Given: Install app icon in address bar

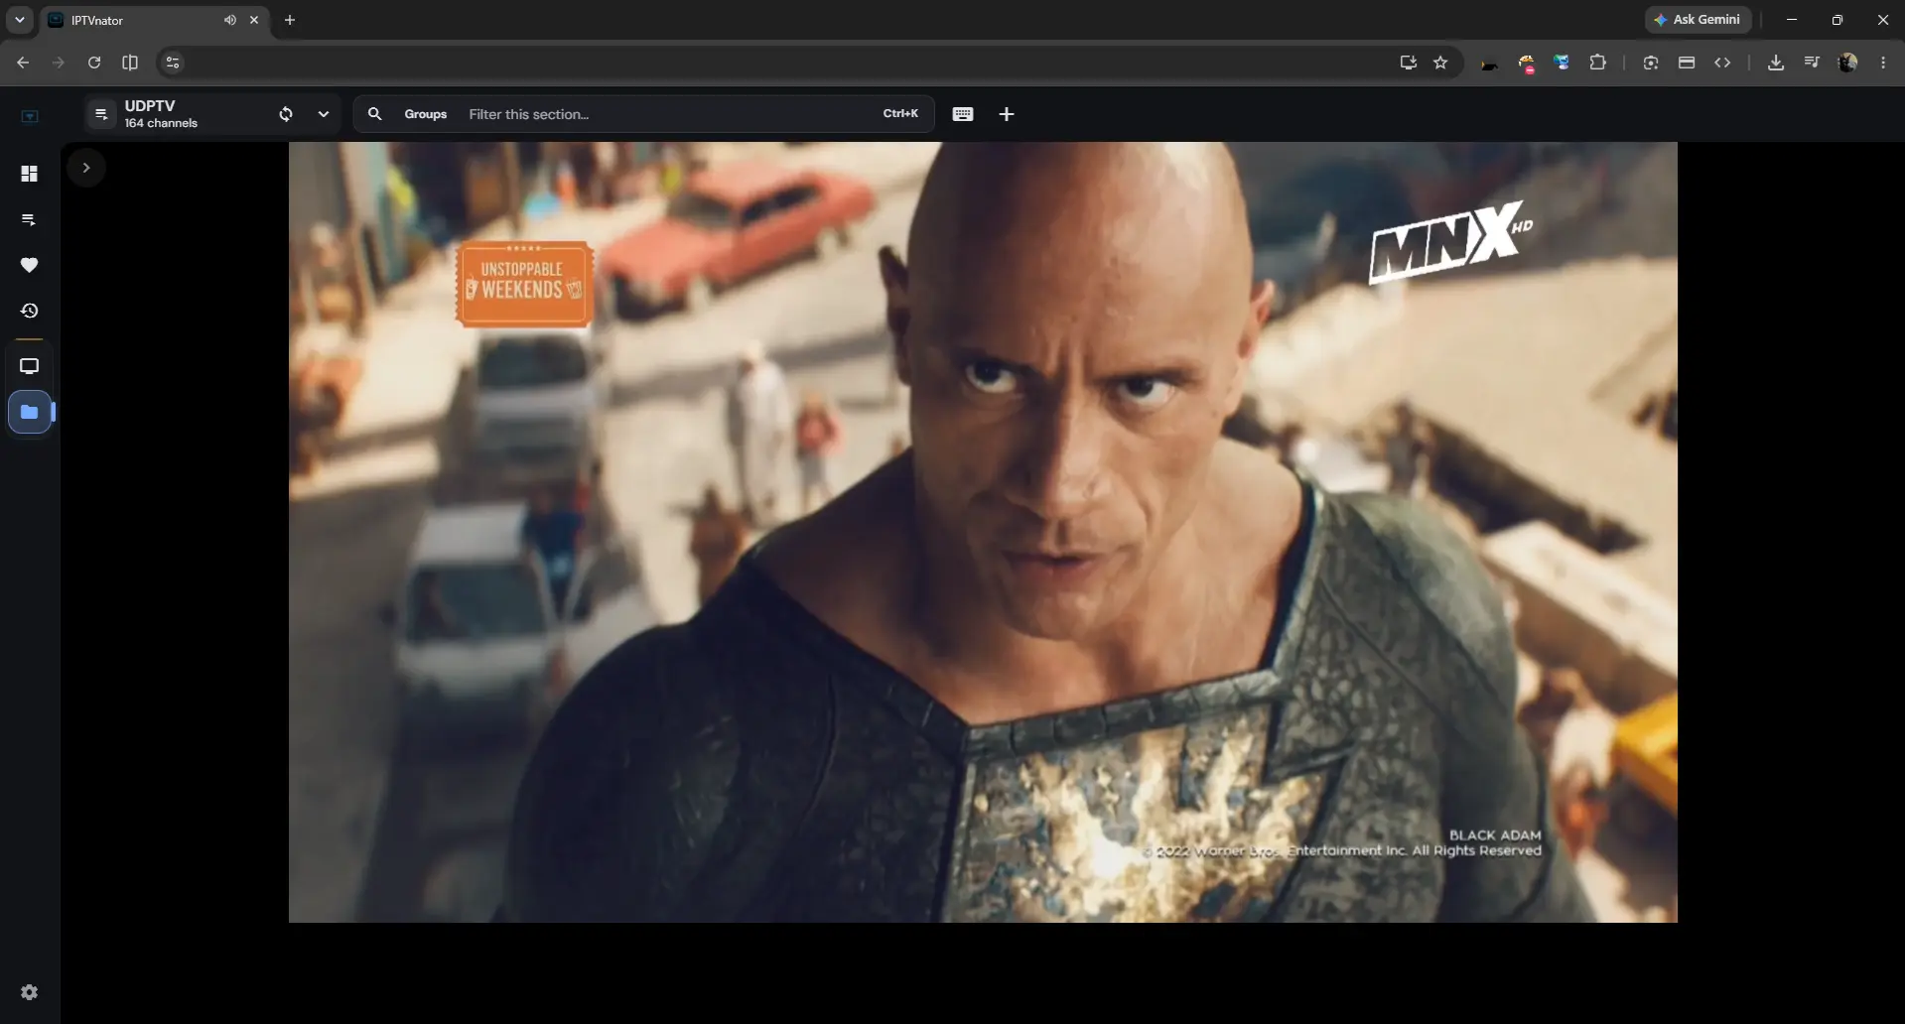Looking at the screenshot, I should pos(1408,63).
